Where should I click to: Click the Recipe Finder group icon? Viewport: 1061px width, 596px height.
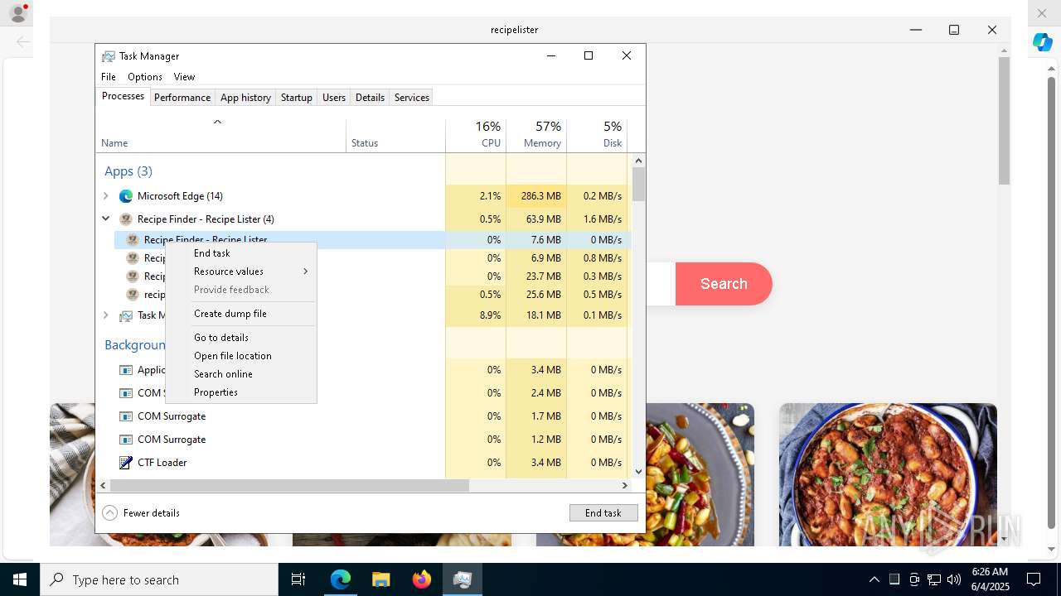126,219
